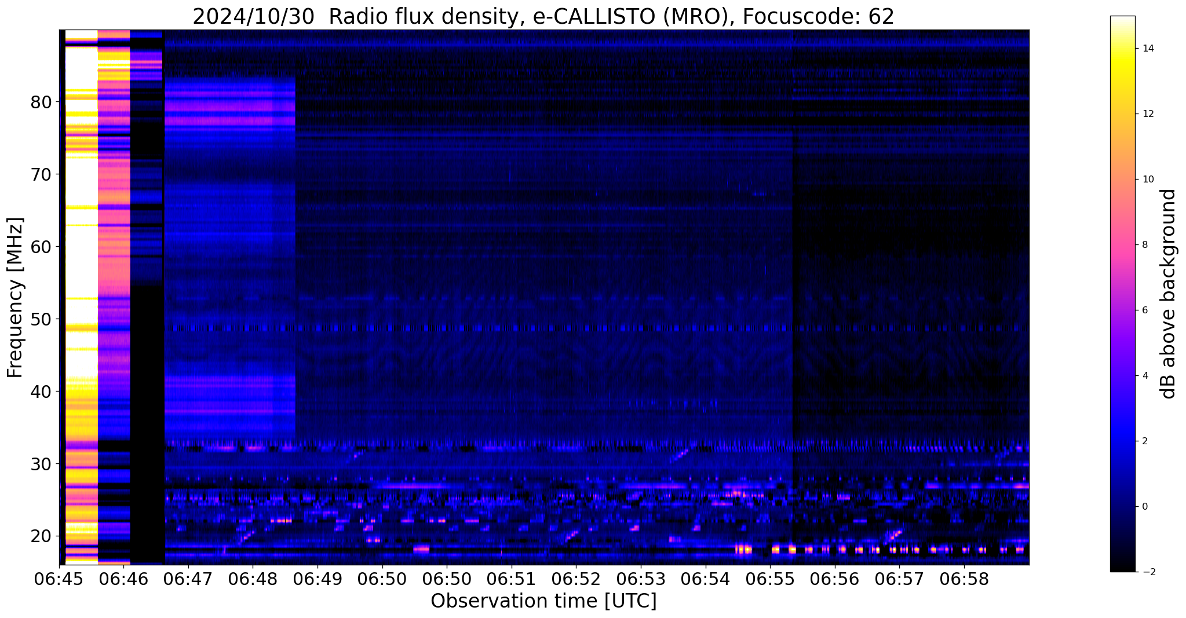Click the colorbar tick label 8
This screenshot has width=1186, height=618.
(x=1145, y=245)
